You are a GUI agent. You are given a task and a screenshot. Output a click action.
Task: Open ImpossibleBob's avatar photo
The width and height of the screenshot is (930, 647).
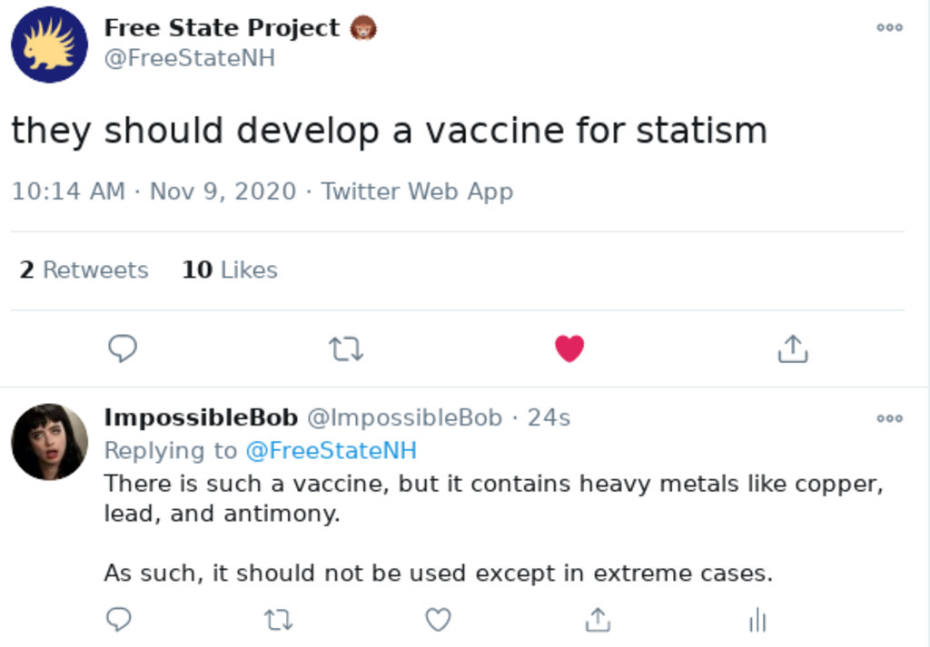49,442
